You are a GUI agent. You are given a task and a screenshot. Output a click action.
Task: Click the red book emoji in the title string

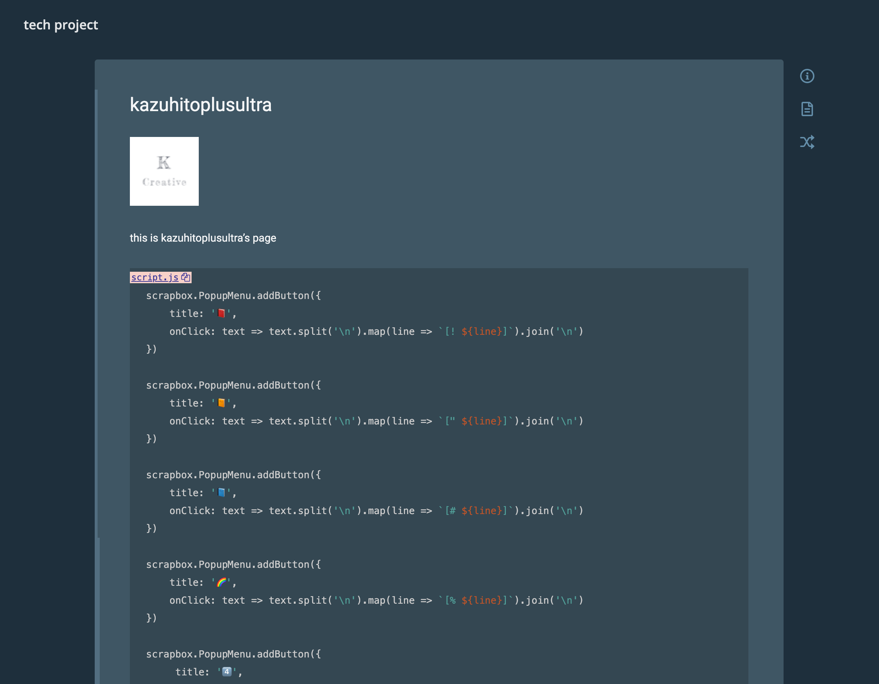(x=221, y=313)
